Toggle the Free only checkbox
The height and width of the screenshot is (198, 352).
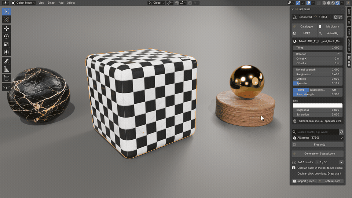[294, 144]
